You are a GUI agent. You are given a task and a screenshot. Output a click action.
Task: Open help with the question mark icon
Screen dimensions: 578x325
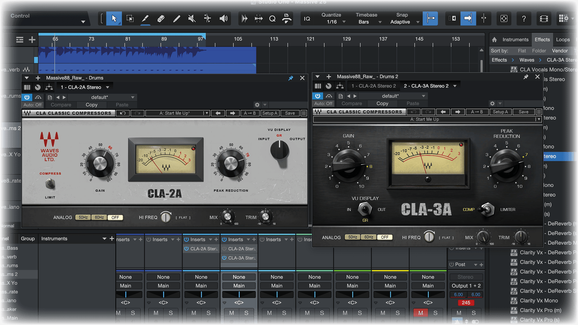click(524, 19)
